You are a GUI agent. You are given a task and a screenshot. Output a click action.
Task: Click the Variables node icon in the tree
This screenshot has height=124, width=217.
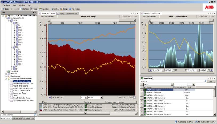9,71
